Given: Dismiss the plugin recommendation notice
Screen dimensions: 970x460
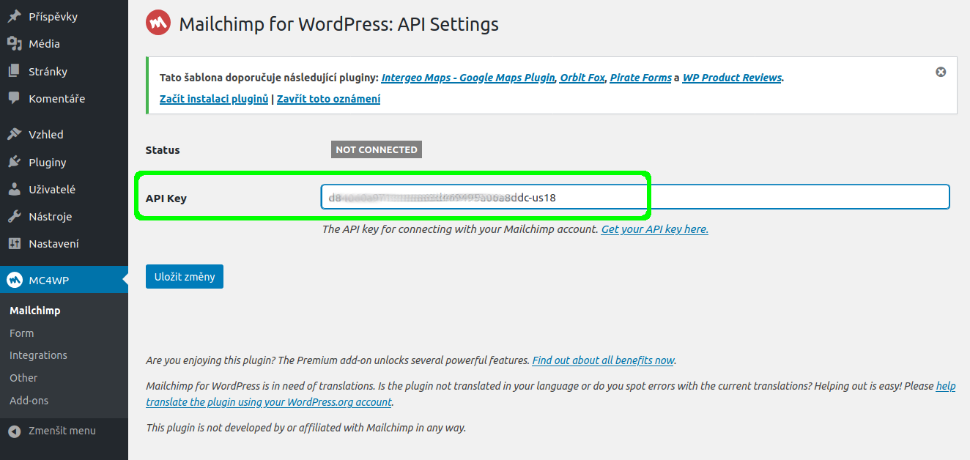Looking at the screenshot, I should 941,72.
